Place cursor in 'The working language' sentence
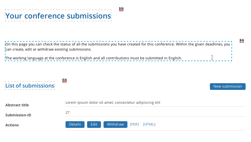 pyautogui.click(x=94, y=58)
